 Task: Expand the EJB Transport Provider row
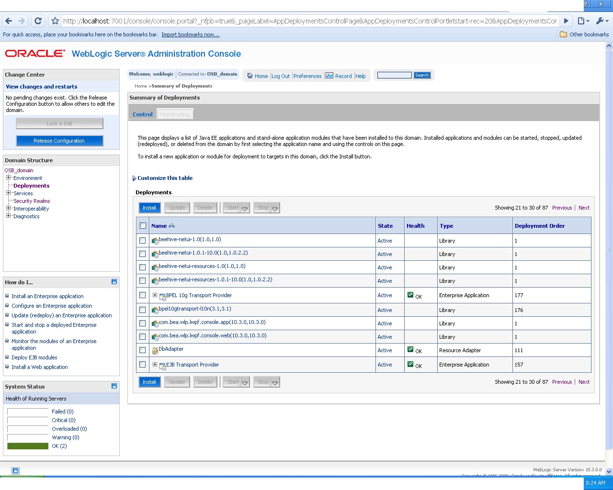(155, 365)
